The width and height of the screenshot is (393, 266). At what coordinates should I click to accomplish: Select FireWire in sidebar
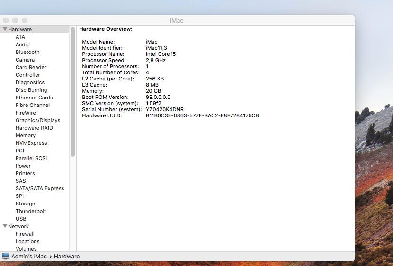(26, 113)
